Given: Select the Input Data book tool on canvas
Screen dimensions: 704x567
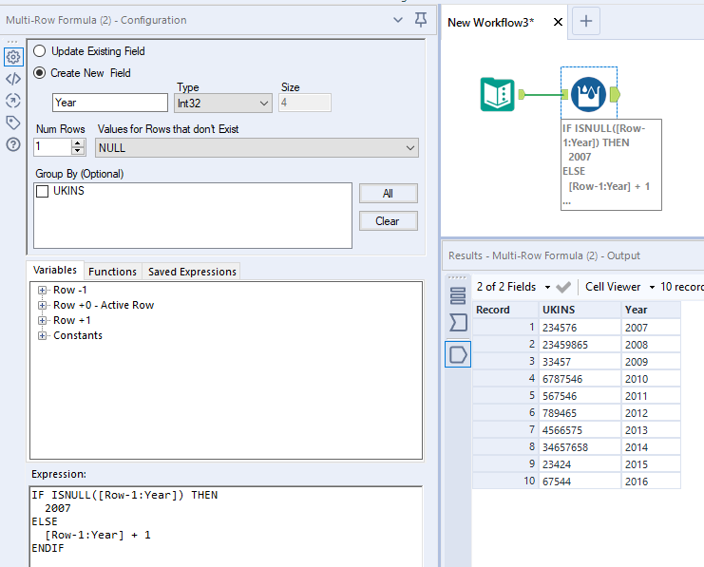Looking at the screenshot, I should pos(498,94).
